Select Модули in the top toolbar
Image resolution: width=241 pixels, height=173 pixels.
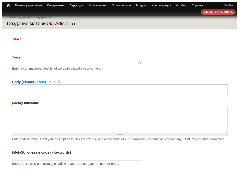coord(141,5)
